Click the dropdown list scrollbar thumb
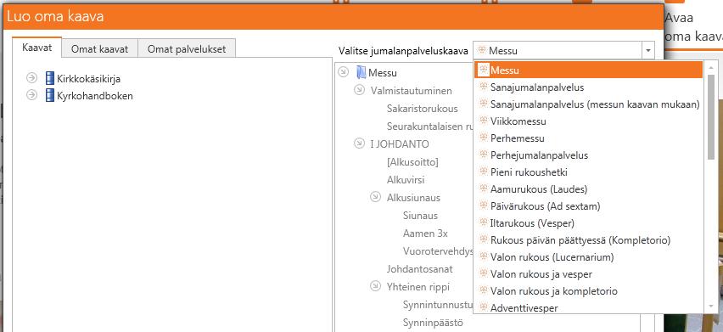 [x=711, y=117]
